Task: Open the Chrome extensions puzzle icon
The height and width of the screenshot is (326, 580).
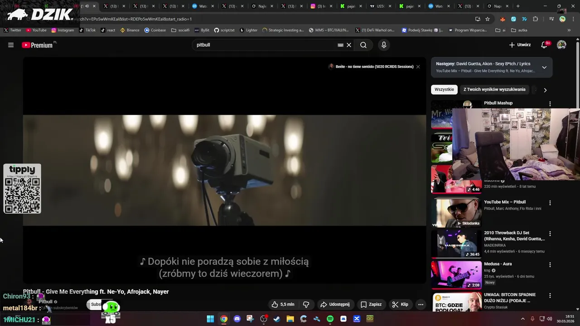Action: click(535, 19)
